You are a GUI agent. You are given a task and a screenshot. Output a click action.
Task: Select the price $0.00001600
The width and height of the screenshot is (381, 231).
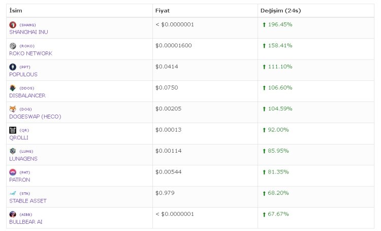(x=174, y=45)
